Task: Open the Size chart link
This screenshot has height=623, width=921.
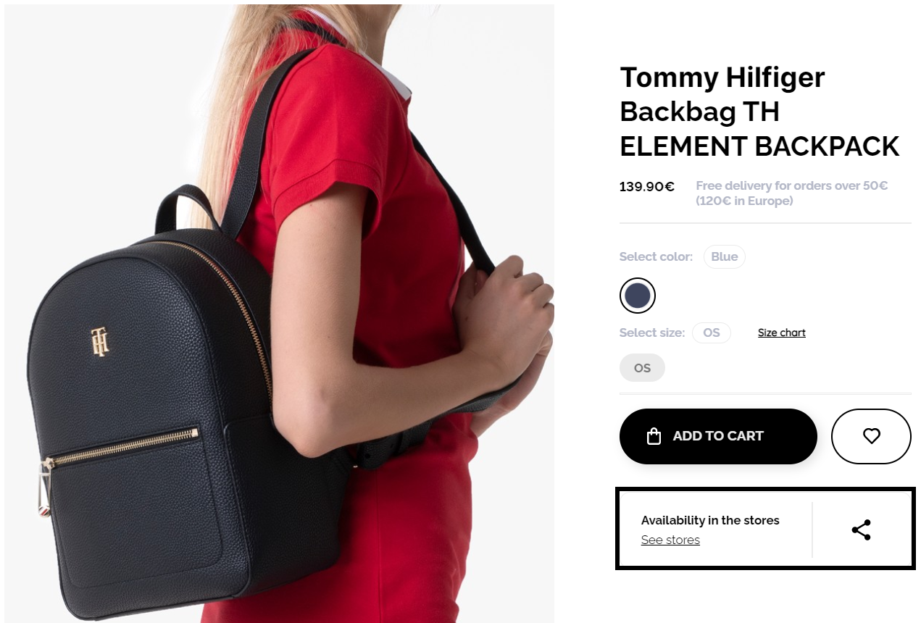Action: (x=782, y=333)
